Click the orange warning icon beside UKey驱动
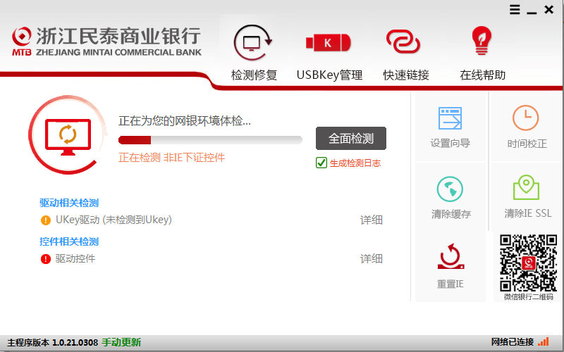Viewport: 564px width, 352px height. point(46,220)
